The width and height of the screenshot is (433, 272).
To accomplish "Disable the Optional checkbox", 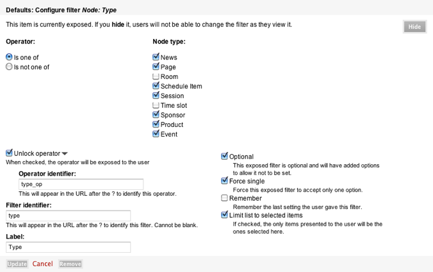I will 224,156.
